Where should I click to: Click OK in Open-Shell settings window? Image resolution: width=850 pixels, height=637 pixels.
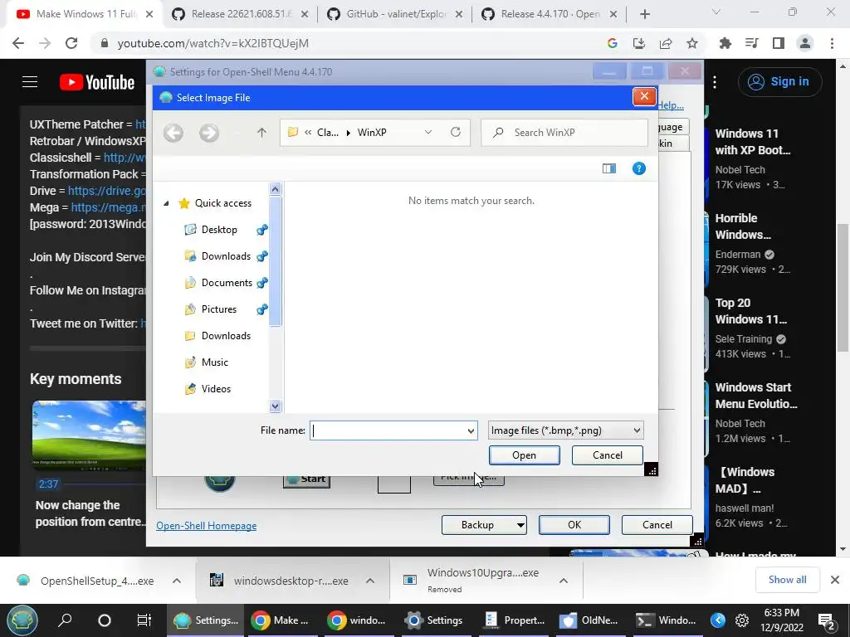(574, 525)
